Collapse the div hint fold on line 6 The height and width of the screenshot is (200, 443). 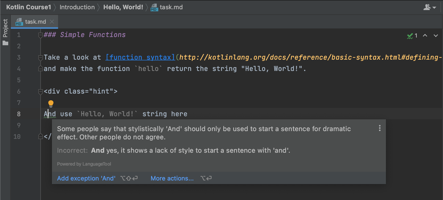pos(40,92)
